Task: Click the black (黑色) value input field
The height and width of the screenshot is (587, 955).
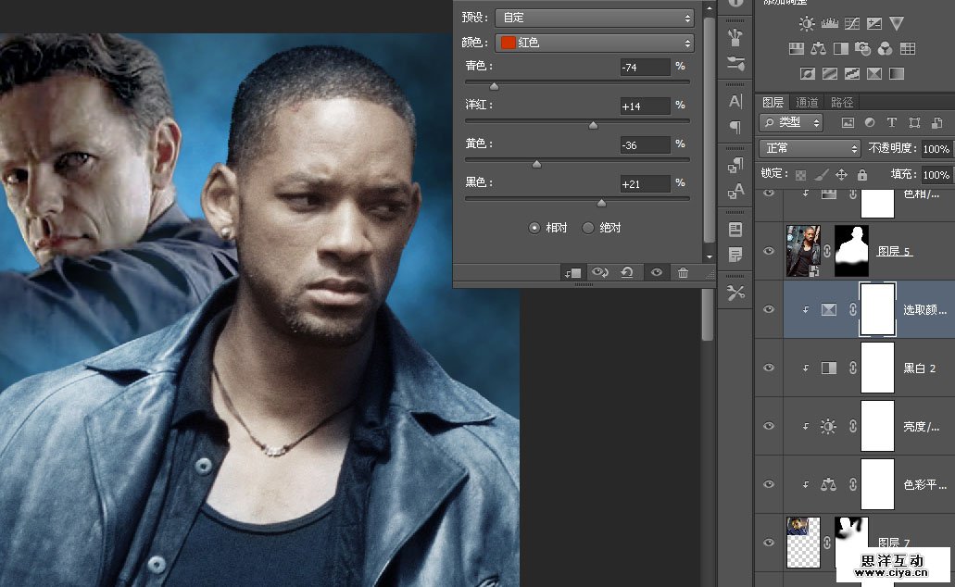Action: (x=645, y=184)
